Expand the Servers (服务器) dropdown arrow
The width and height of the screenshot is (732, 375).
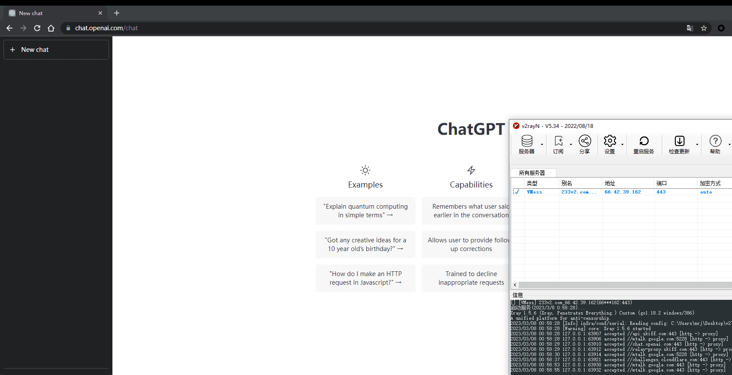pyautogui.click(x=542, y=144)
